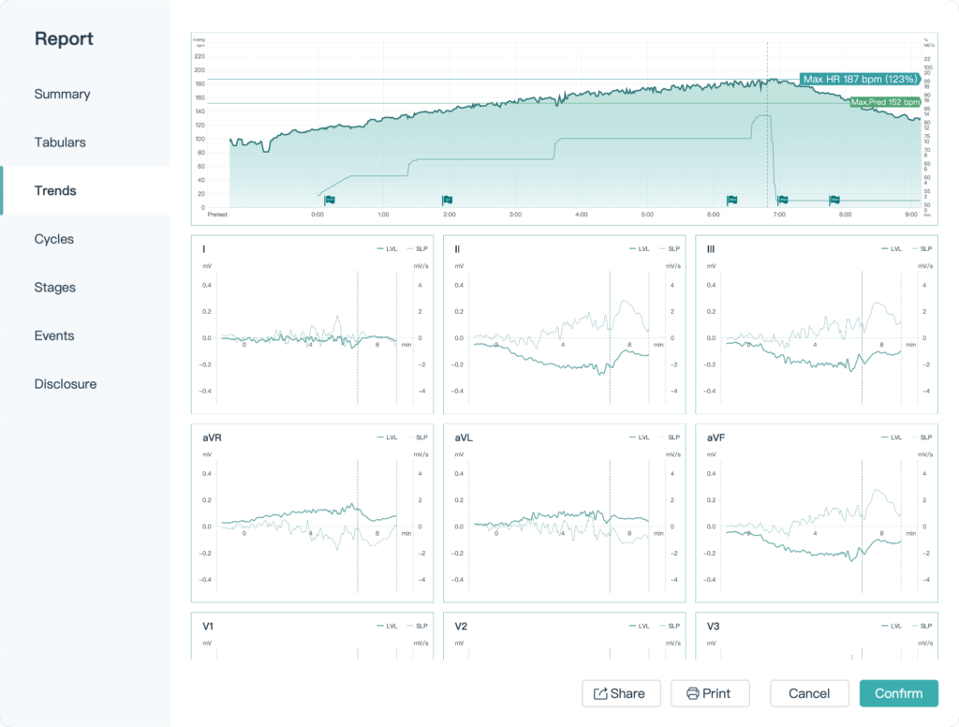The image size is (959, 727).
Task: Click the V2 chart title
Action: click(x=461, y=627)
